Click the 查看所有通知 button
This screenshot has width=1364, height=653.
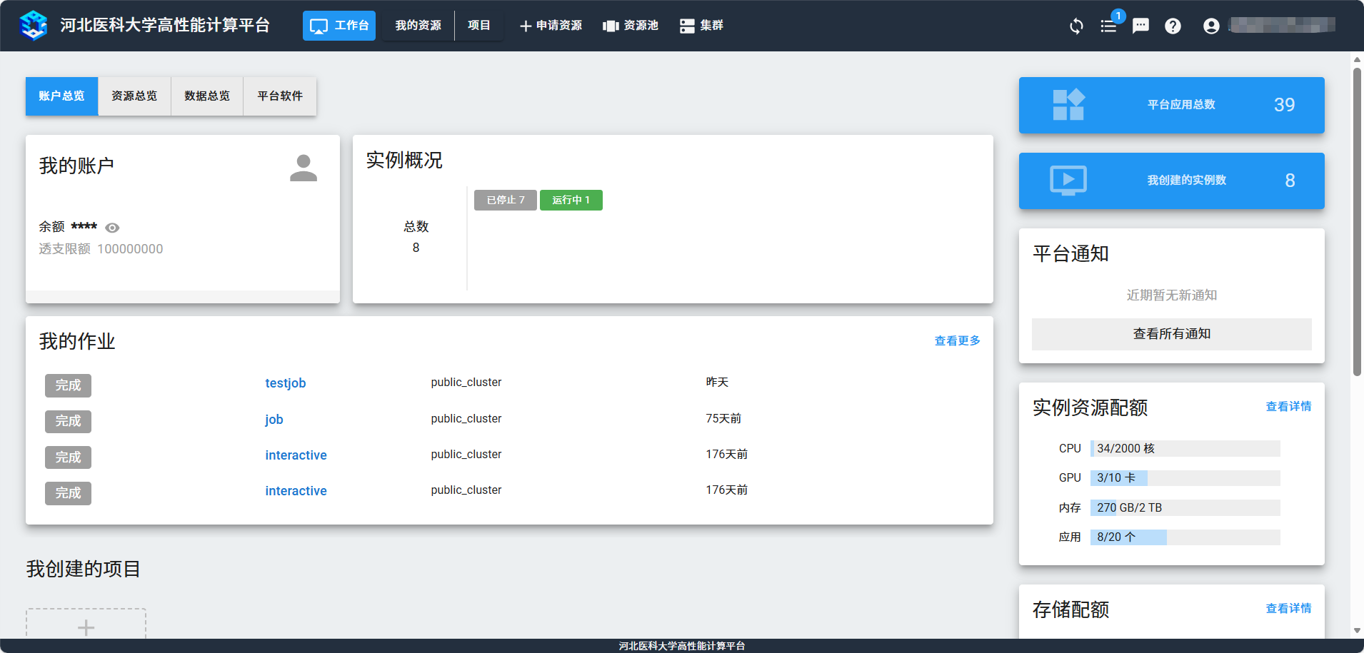point(1171,334)
